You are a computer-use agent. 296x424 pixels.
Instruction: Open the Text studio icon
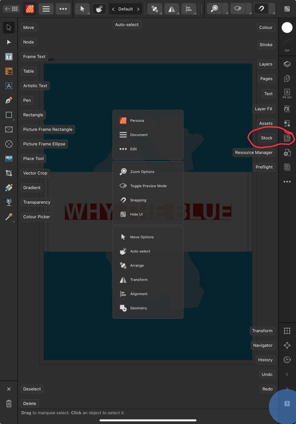coord(287,94)
